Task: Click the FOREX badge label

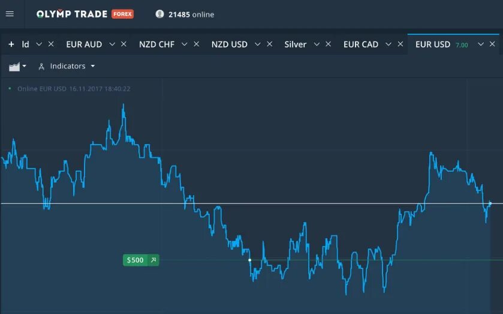Action: pos(122,14)
